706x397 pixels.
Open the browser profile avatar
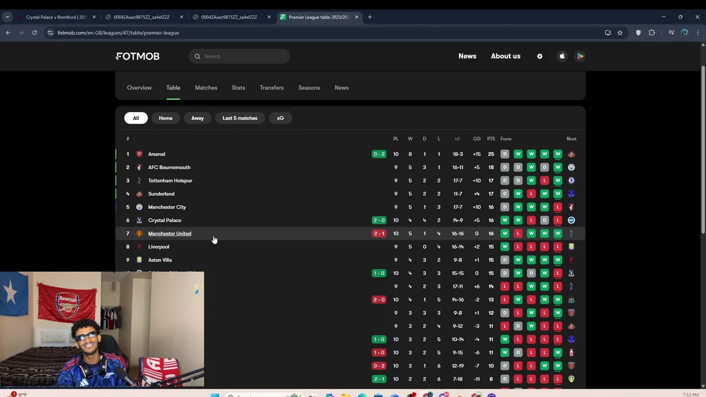[x=684, y=33]
